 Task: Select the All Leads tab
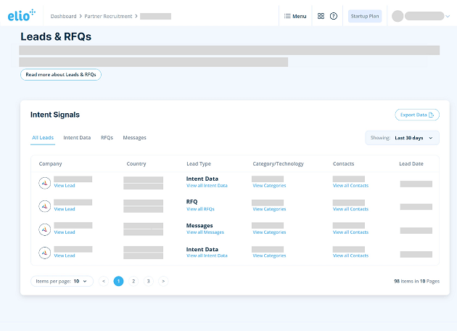pos(43,138)
